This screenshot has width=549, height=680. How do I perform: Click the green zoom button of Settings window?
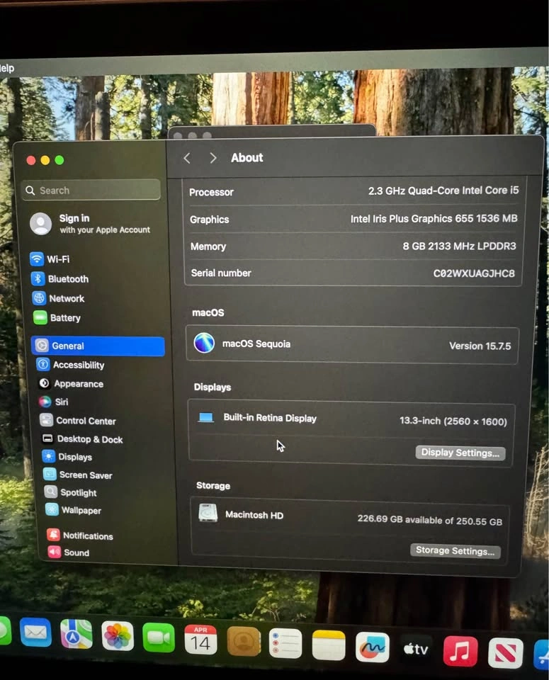point(60,161)
